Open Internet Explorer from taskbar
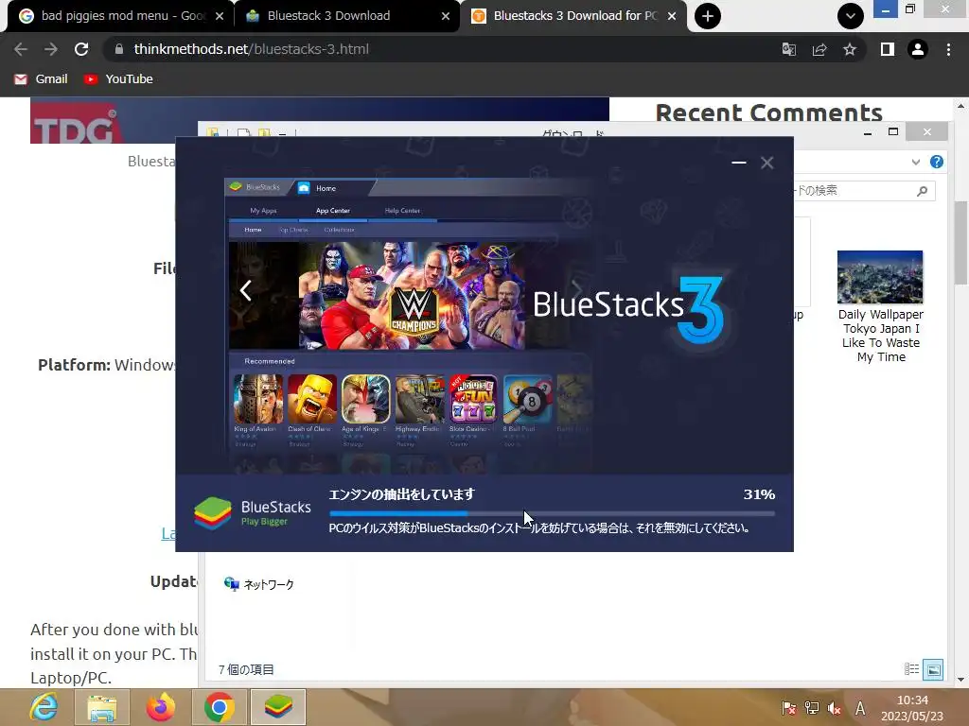969x726 pixels. tap(44, 707)
